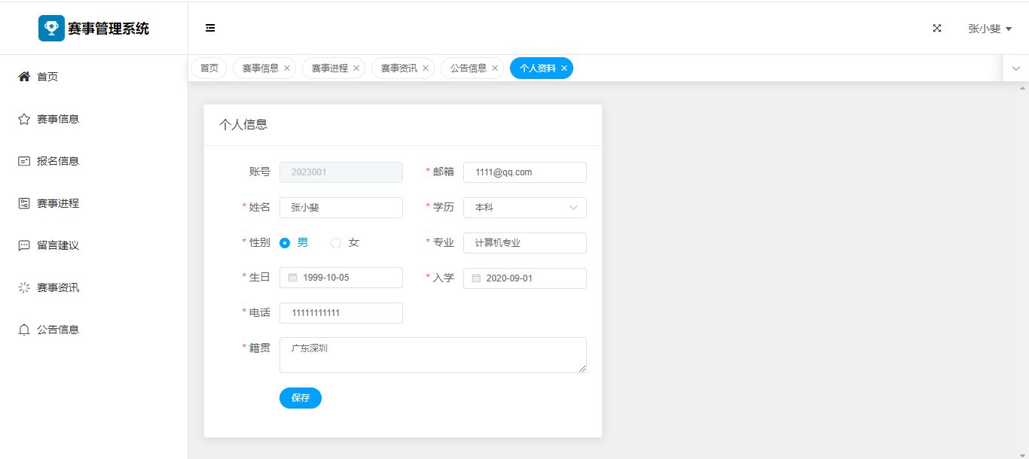Viewport: 1029px width, 459px height.
Task: Close the 公告信息 tab
Action: point(495,68)
